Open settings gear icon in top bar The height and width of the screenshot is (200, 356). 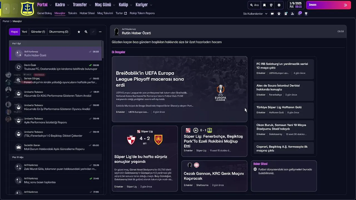pyautogui.click(x=279, y=5)
